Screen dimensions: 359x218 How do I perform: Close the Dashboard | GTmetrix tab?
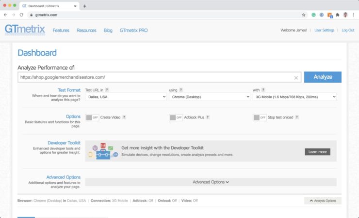coord(75,6)
